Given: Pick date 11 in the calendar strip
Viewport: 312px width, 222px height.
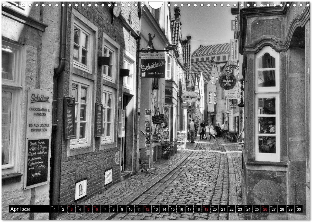Looking at the screenshot, I should click(x=139, y=209).
